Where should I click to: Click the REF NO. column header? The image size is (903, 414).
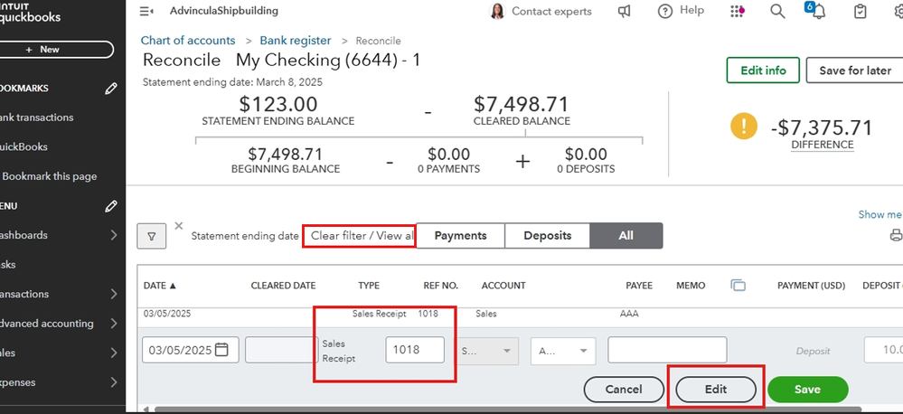coord(440,286)
